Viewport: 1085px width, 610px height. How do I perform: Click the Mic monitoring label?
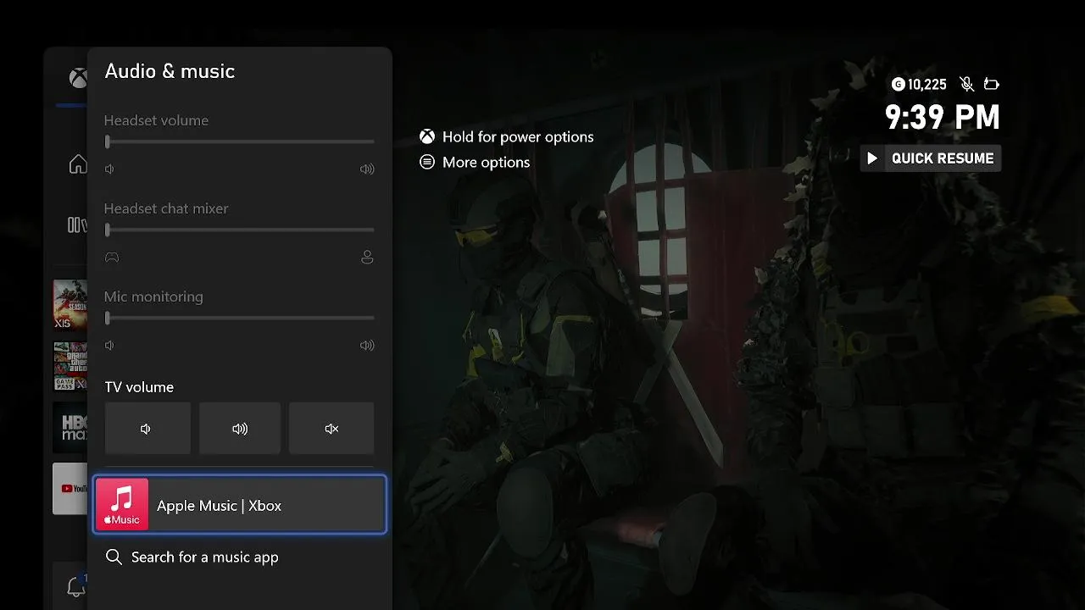coord(153,297)
